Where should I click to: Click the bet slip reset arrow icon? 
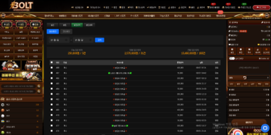245,78
